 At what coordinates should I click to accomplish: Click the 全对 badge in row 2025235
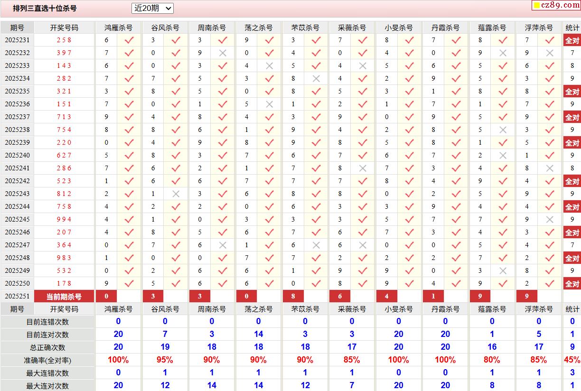click(x=572, y=92)
